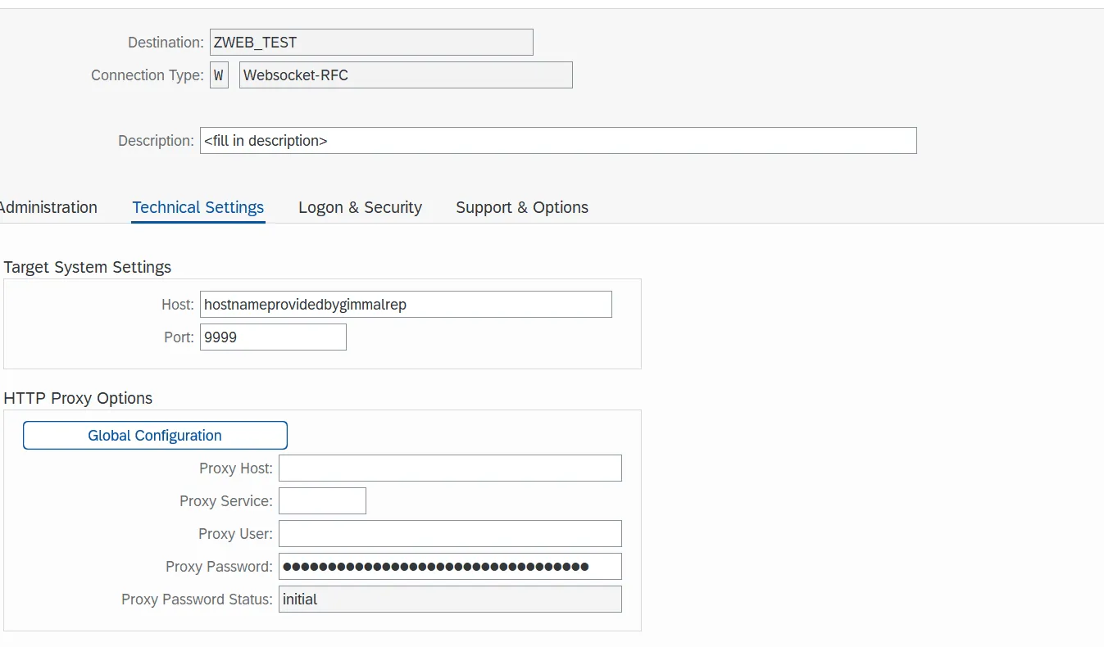The width and height of the screenshot is (1104, 647).
Task: Select the Proxy Service field
Action: [322, 500]
